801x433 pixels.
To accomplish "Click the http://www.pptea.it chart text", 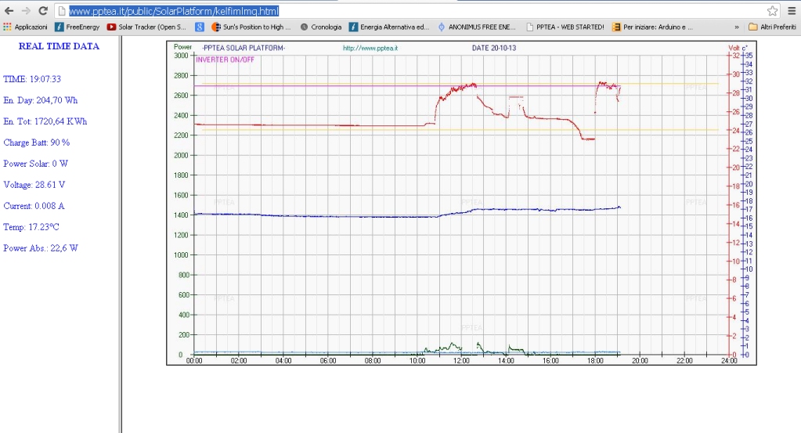I will pyautogui.click(x=370, y=48).
